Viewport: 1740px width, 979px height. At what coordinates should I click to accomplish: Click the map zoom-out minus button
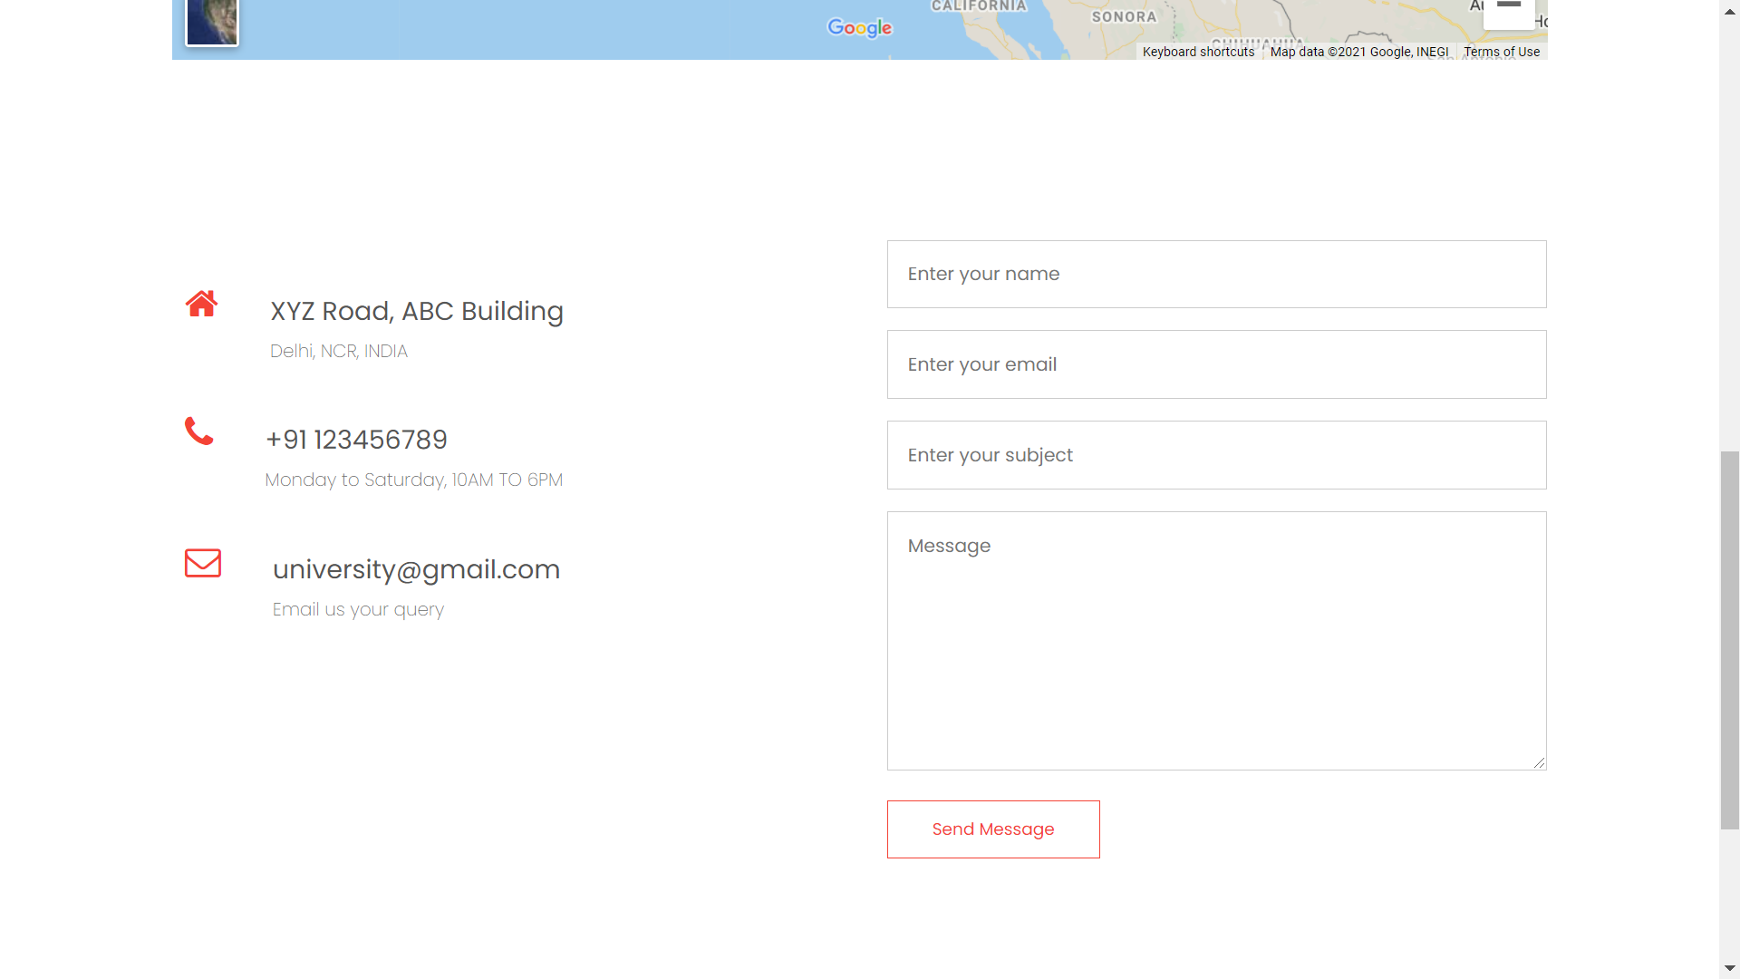(x=1508, y=5)
